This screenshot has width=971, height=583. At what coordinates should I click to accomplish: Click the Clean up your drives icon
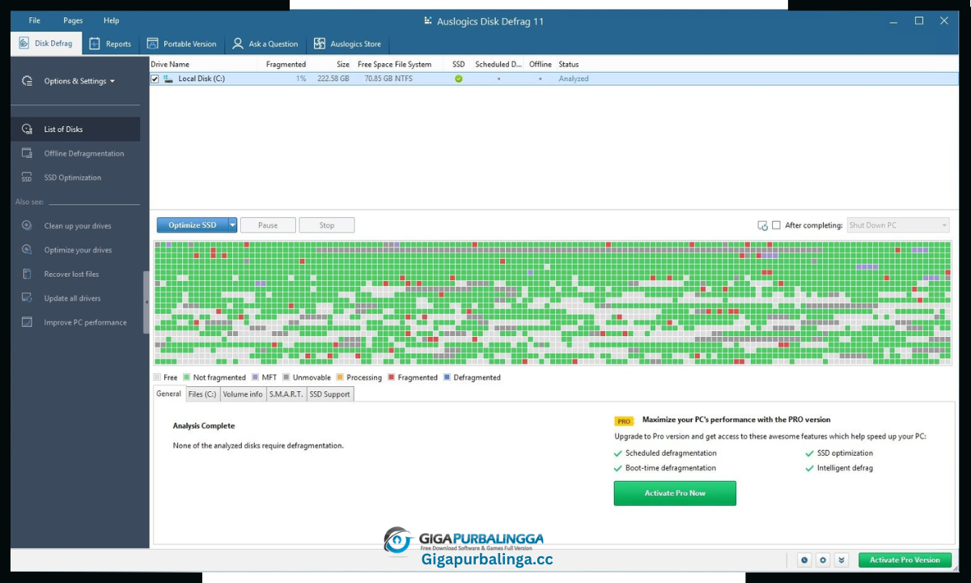coord(28,226)
